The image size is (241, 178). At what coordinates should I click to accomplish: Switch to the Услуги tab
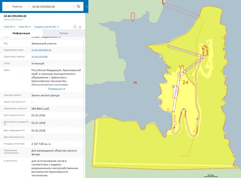pos(64,33)
